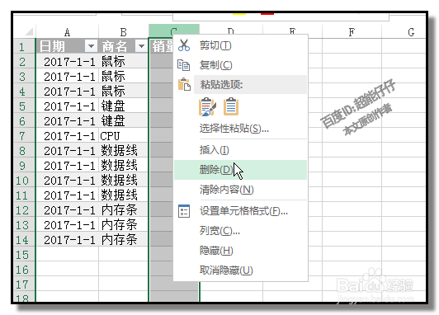
Task: Open the 日期 filter dropdown
Action: click(x=91, y=46)
